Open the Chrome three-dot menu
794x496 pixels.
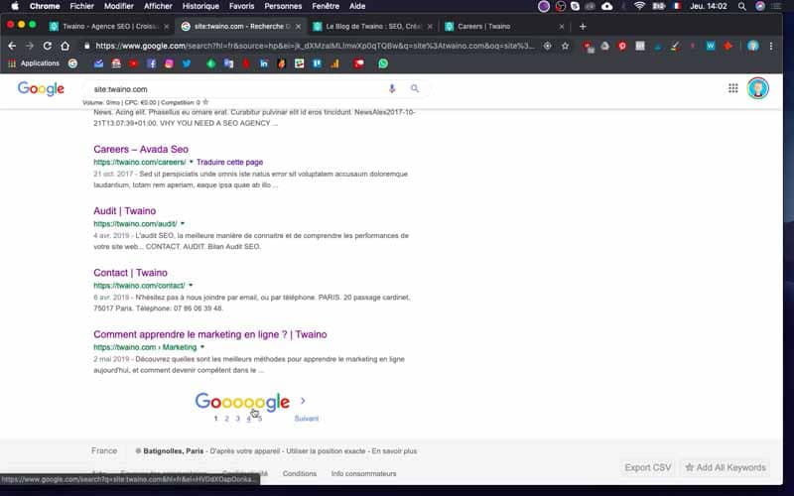pyautogui.click(x=771, y=46)
